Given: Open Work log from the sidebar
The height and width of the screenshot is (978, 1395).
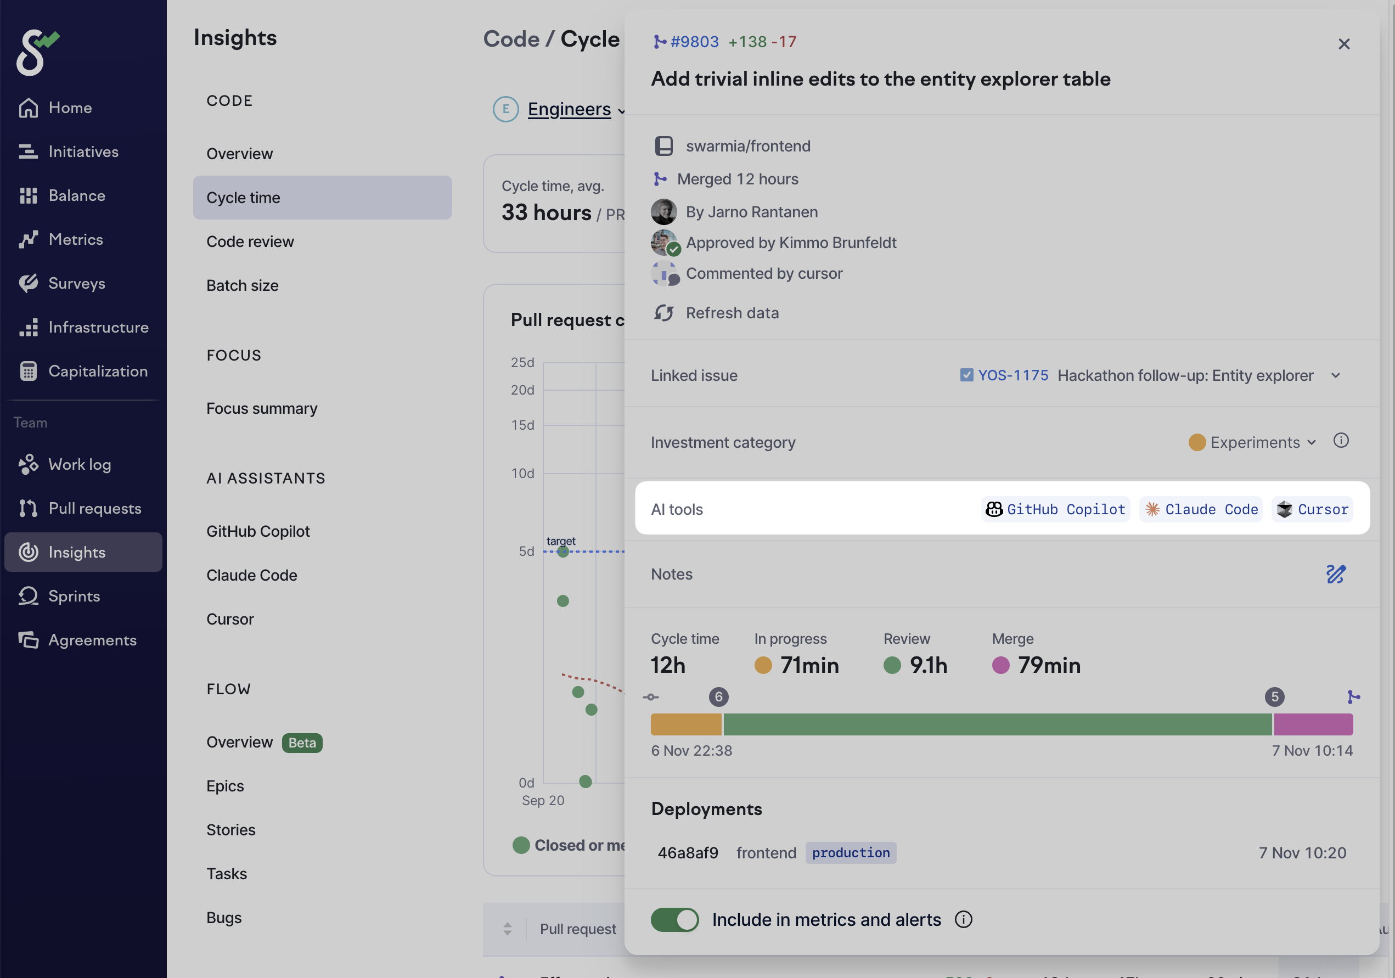Looking at the screenshot, I should 80,465.
